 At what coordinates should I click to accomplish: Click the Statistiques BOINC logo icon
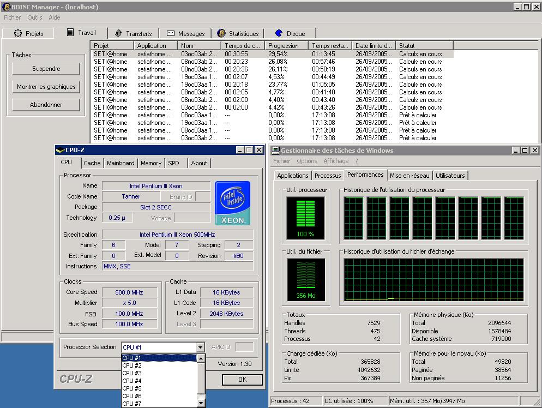tap(221, 33)
